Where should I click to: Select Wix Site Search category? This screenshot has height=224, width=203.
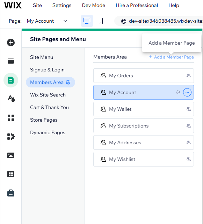pos(48,95)
